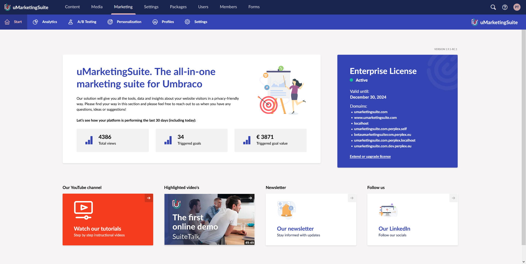
Task: Click the € 3871 Triggered goal value card
Action: [x=270, y=140]
